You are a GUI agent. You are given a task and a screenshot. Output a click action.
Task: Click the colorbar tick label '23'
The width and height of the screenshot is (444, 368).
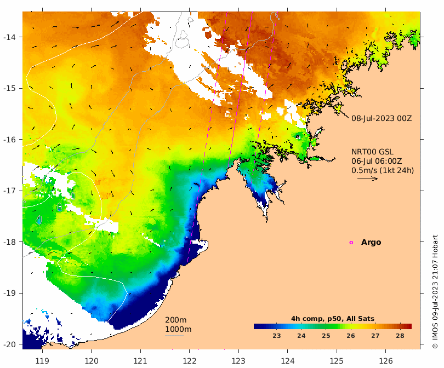point(277,336)
